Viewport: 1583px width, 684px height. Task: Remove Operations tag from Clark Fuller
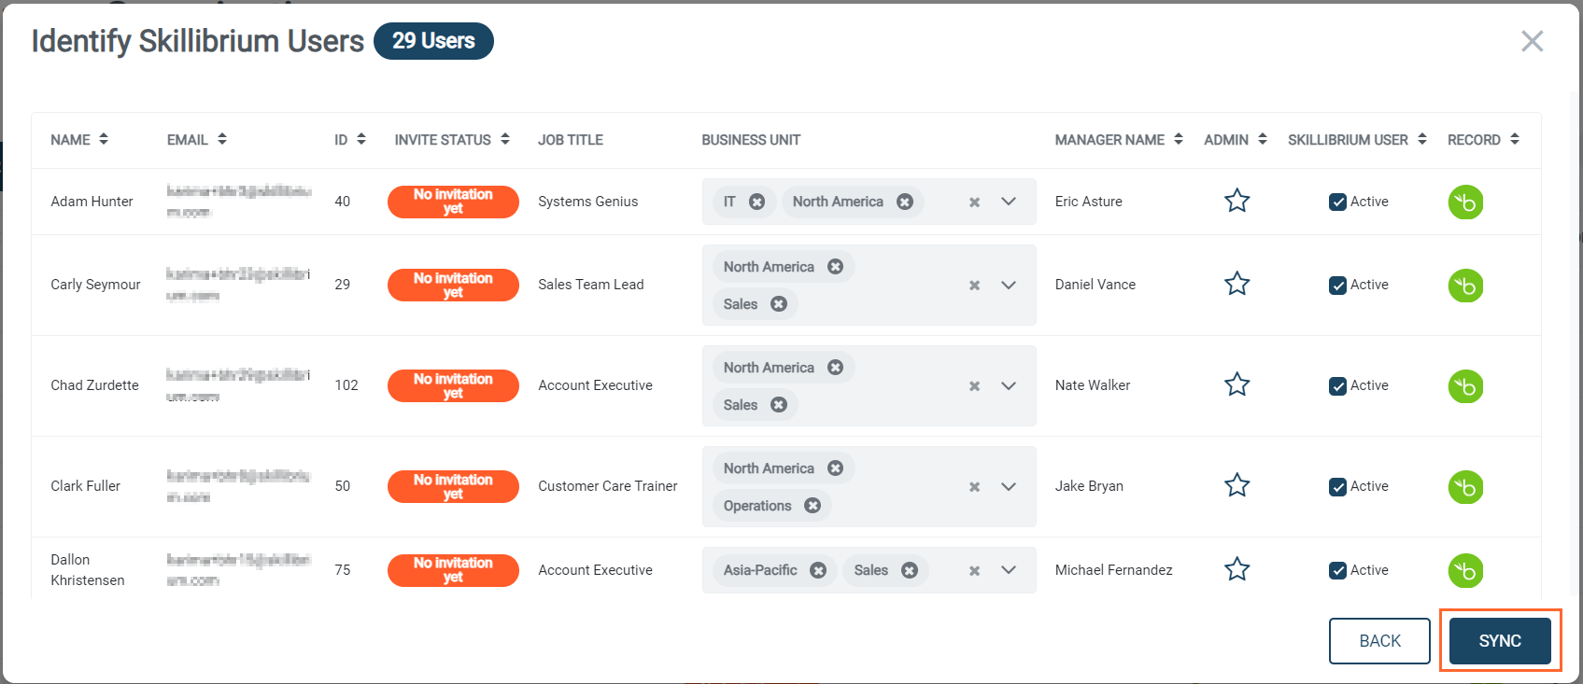pos(813,506)
